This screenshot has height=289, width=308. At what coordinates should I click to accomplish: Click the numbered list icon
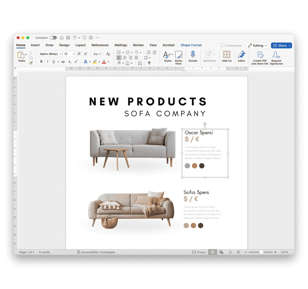point(128,52)
